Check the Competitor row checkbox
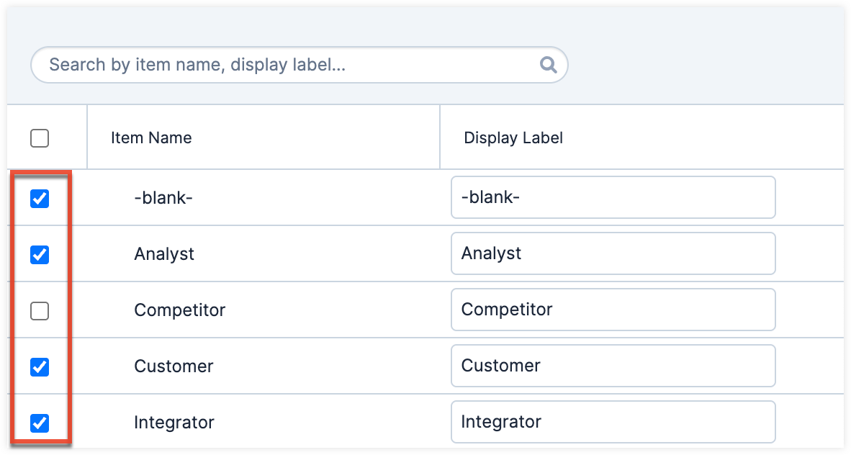The height and width of the screenshot is (455, 851). tap(40, 311)
